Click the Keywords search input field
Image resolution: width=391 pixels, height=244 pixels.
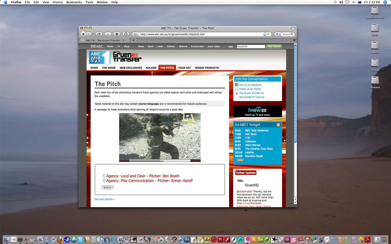tap(251, 47)
